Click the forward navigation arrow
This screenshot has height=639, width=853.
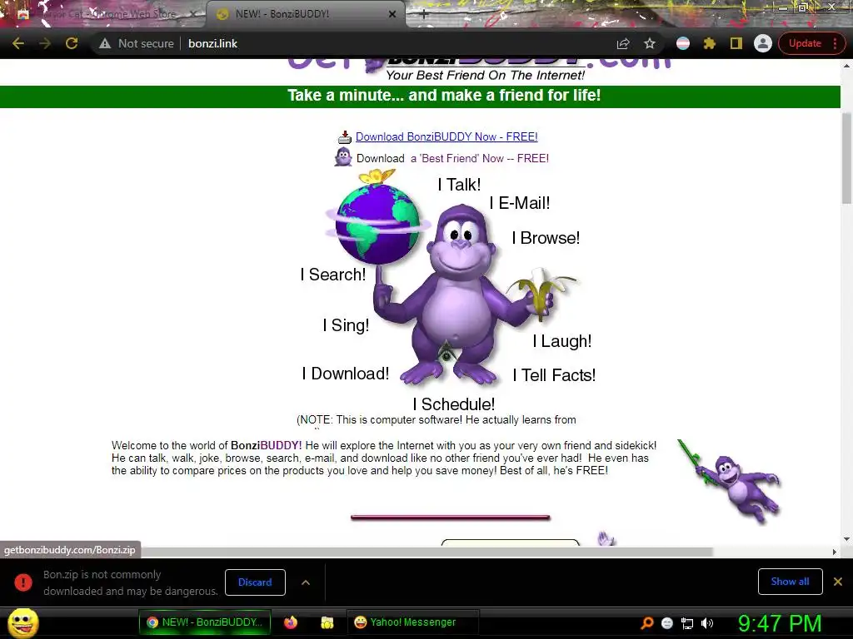point(45,43)
